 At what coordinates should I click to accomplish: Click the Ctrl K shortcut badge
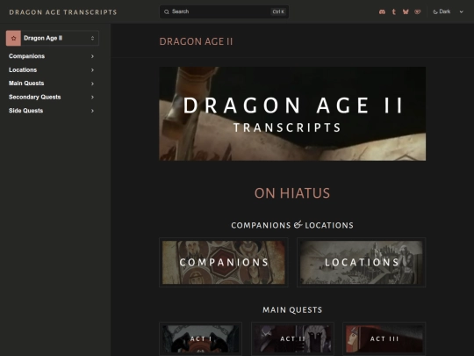click(278, 11)
